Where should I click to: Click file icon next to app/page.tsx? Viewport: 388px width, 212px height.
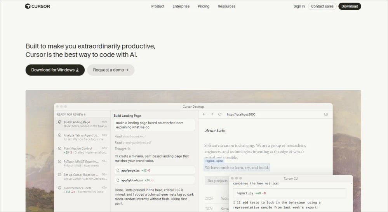click(118, 170)
